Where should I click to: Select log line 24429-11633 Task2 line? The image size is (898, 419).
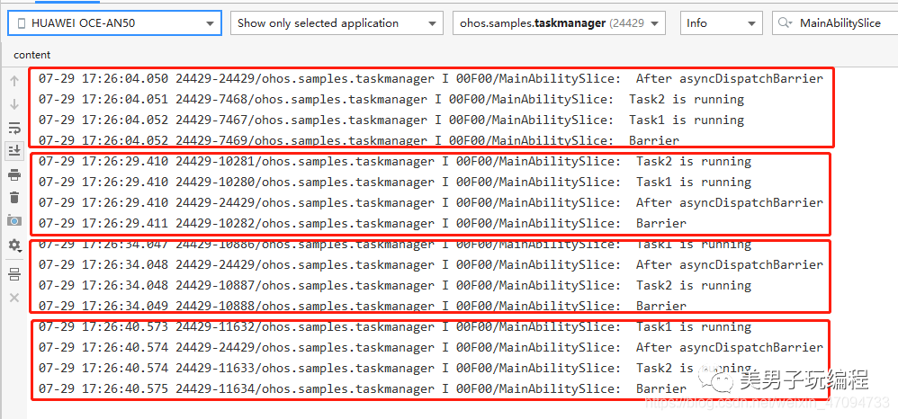(x=395, y=368)
